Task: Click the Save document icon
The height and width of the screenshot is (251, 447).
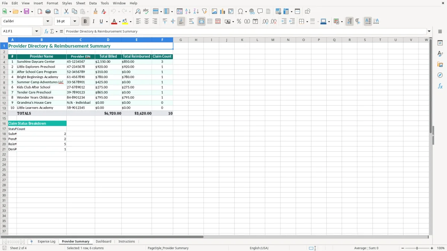Action: point(26,12)
